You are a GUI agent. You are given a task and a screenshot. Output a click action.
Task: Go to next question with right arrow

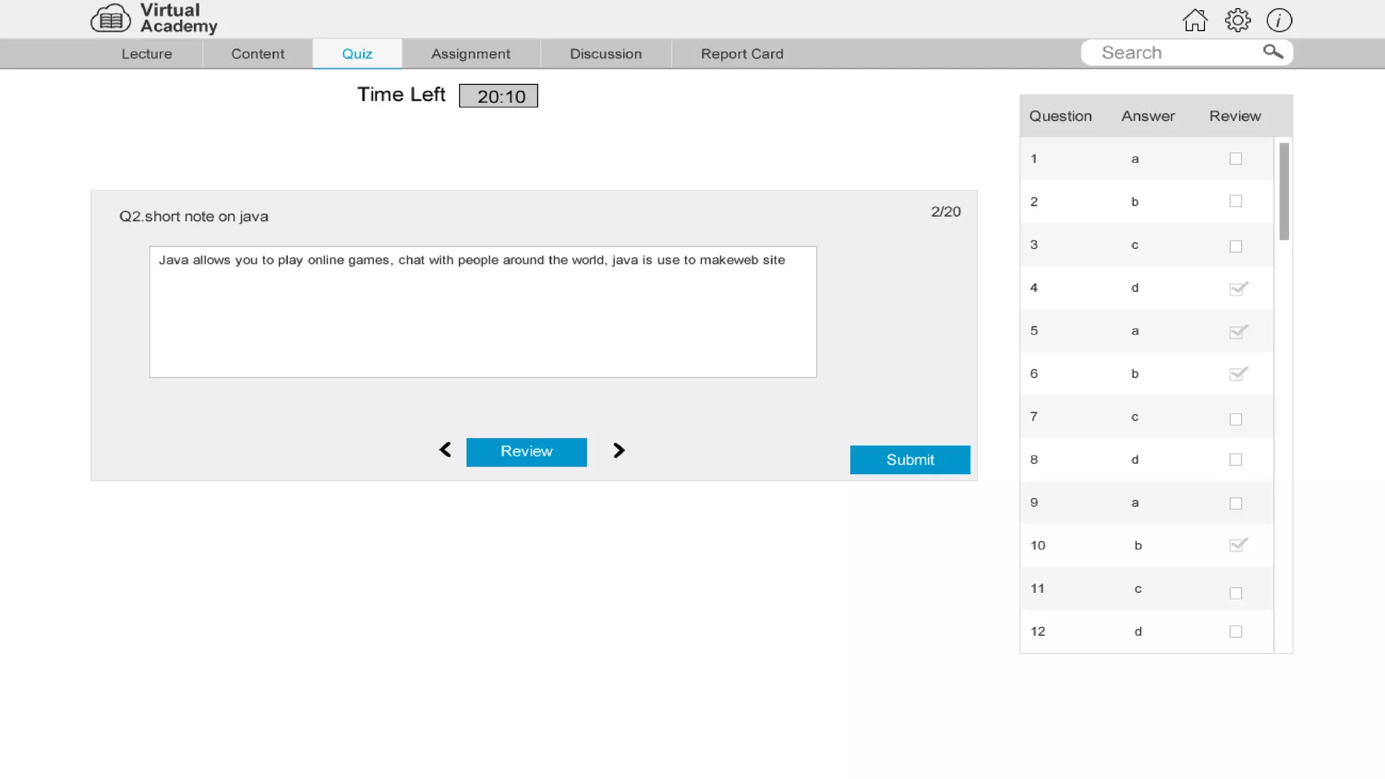pyautogui.click(x=618, y=451)
